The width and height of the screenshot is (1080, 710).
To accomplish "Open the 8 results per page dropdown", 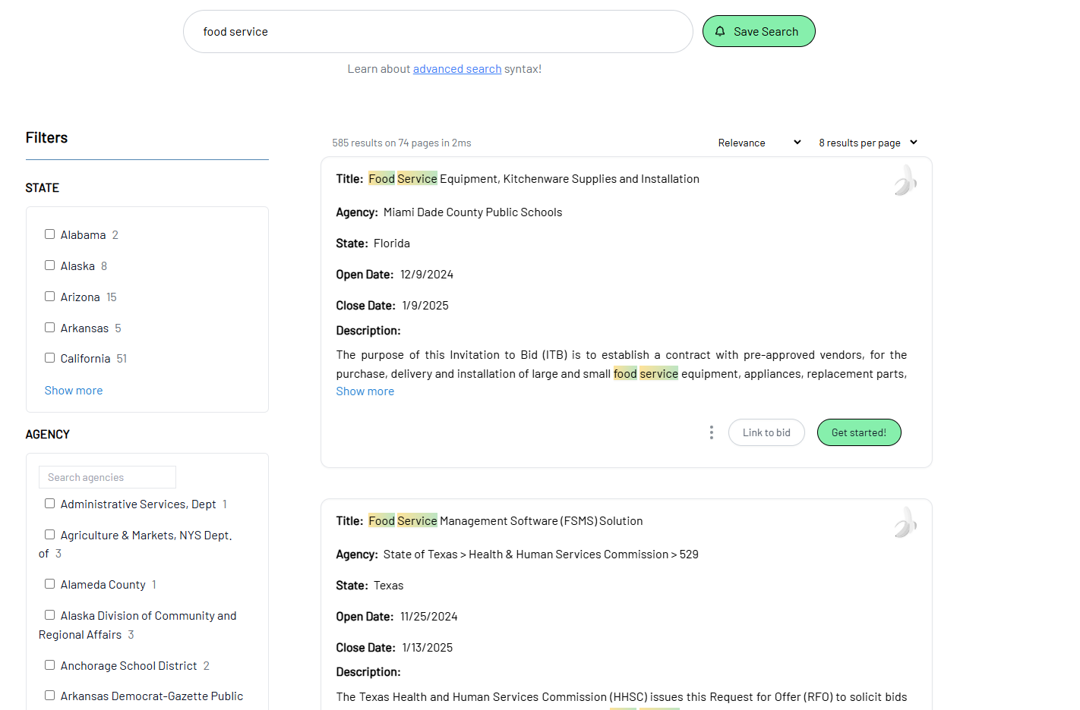I will [868, 143].
